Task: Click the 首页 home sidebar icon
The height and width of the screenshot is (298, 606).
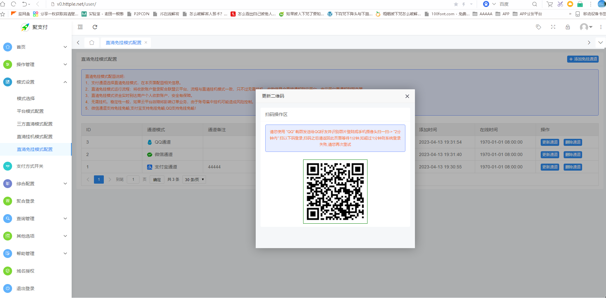Action: tap(8, 47)
